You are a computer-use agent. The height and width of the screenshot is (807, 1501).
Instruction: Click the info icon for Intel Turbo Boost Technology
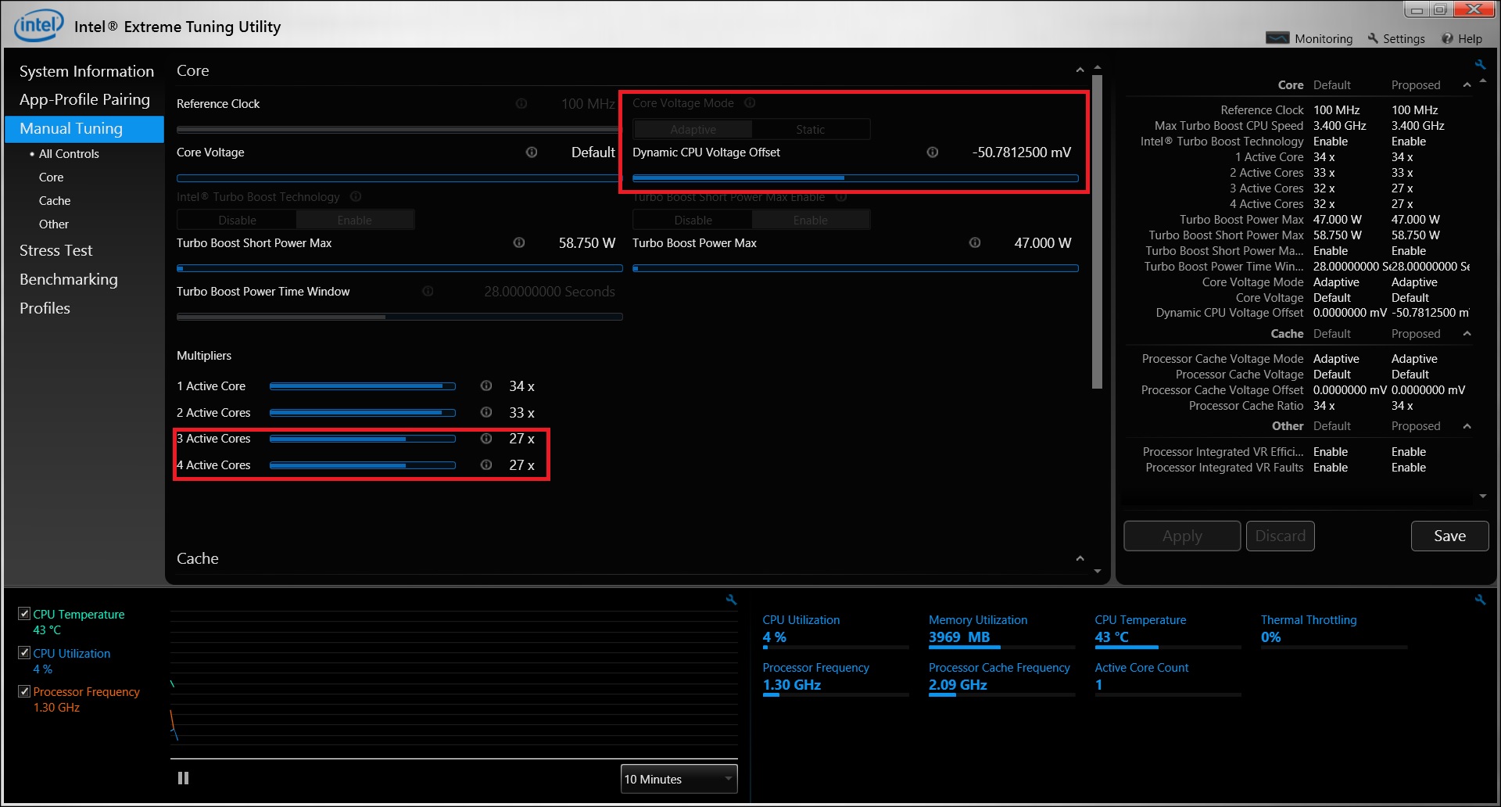point(356,196)
